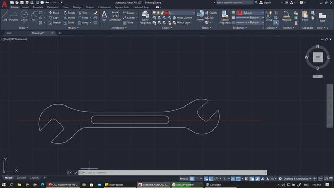Image resolution: width=334 pixels, height=188 pixels.
Task: Click the Group tool
Action: click(x=269, y=16)
